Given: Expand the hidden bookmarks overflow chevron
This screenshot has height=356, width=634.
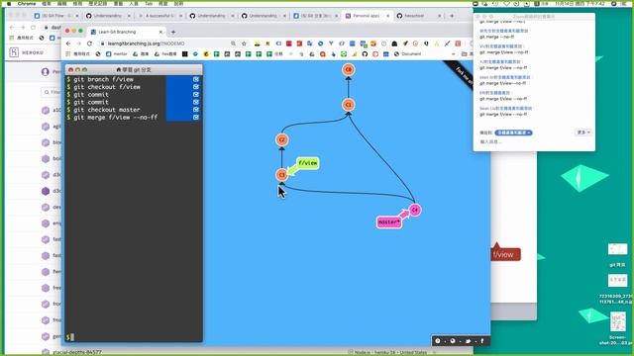Looking at the screenshot, I should click(453, 53).
